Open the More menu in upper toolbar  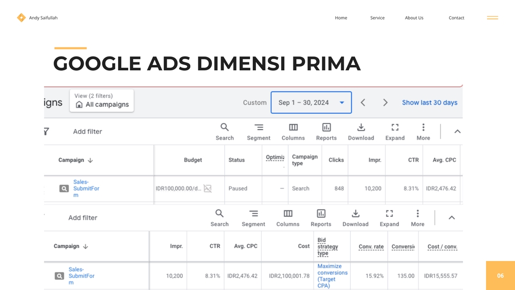click(x=423, y=127)
